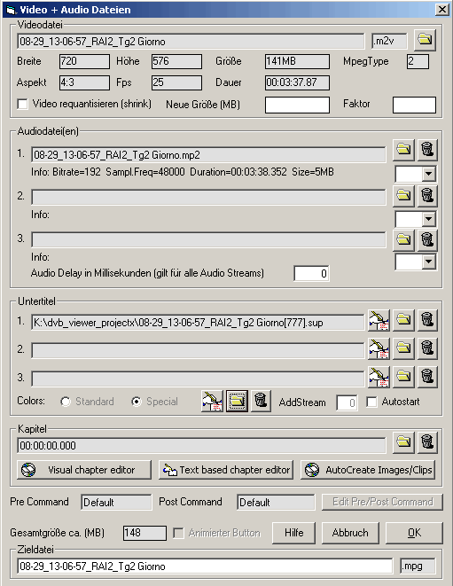
Task: Expand audio 1 language dropdown
Action: (429, 174)
